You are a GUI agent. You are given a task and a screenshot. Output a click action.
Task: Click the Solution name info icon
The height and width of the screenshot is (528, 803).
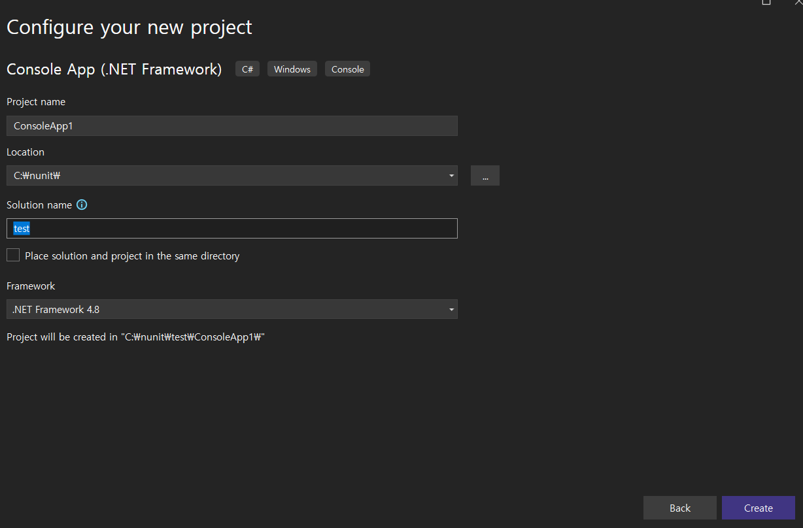click(81, 205)
